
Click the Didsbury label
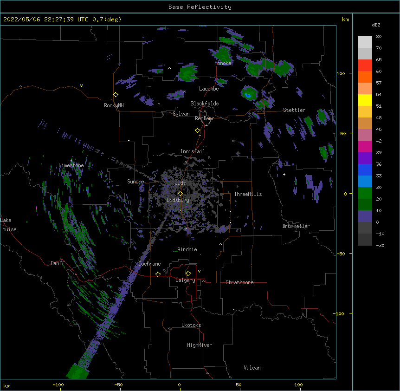tap(178, 200)
